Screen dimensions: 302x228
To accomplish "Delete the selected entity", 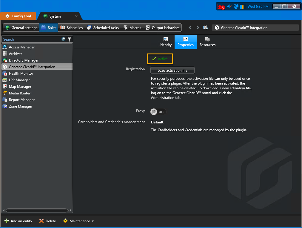I will 47,221.
